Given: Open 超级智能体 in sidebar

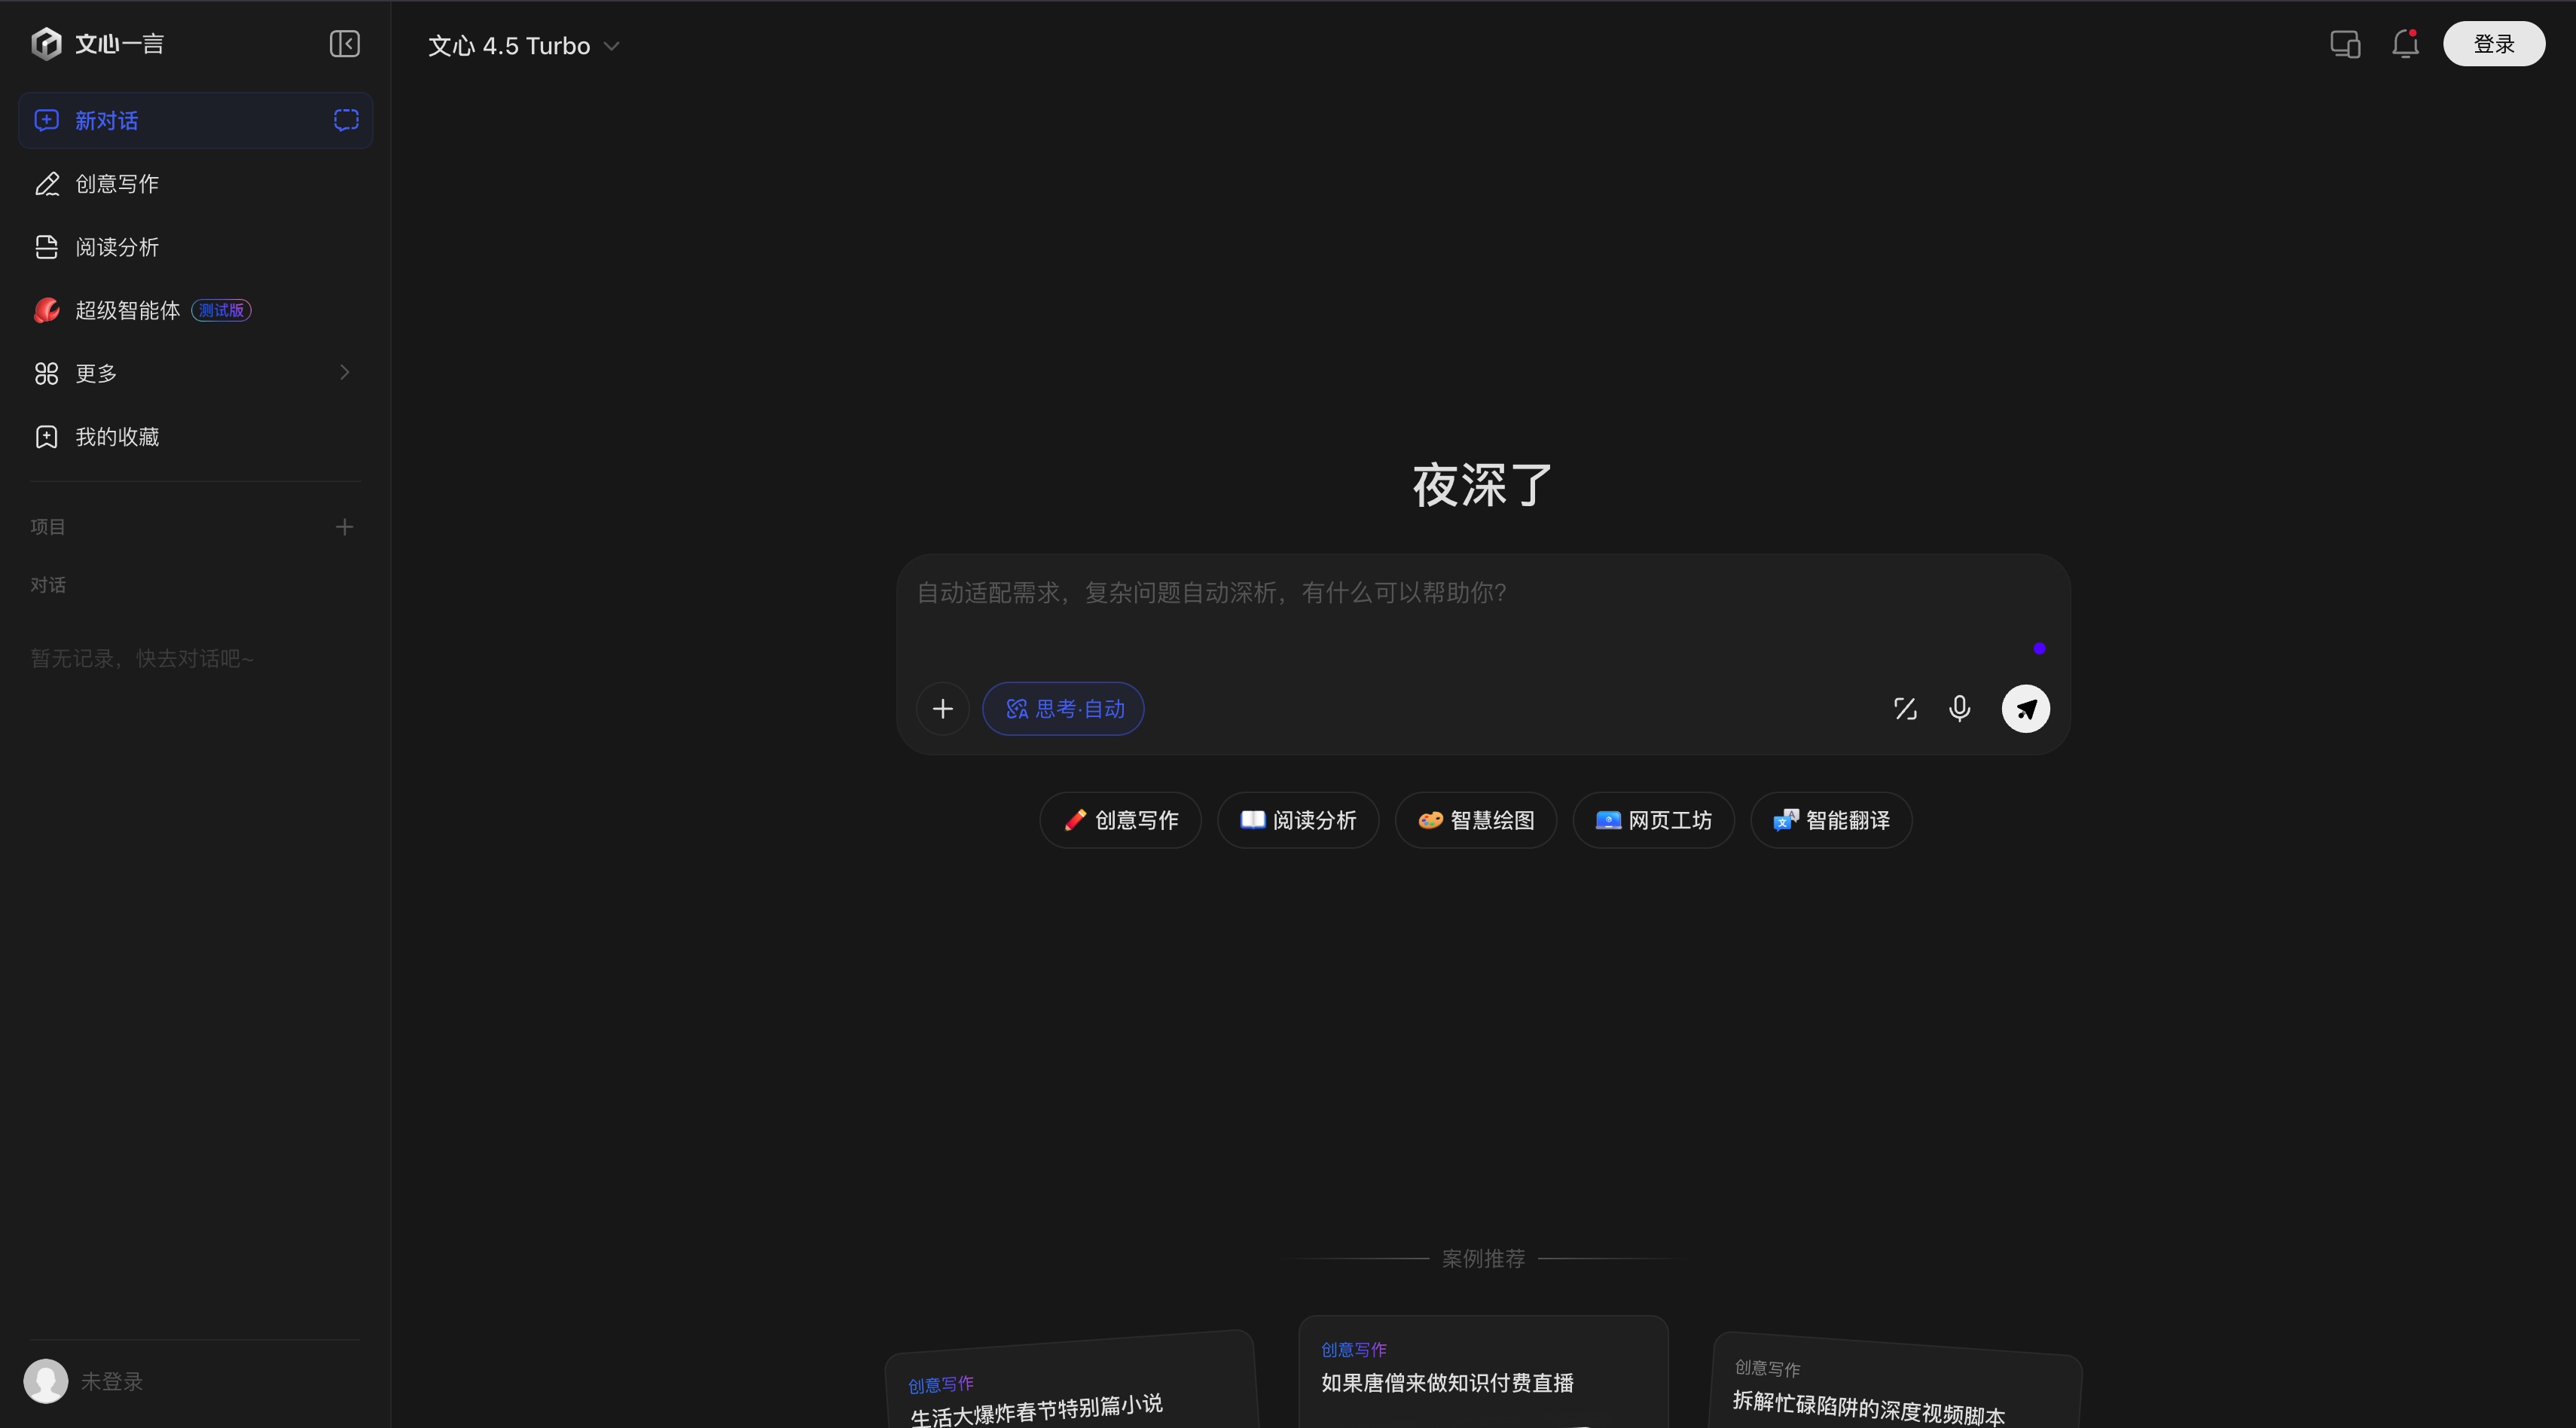Looking at the screenshot, I should (195, 310).
